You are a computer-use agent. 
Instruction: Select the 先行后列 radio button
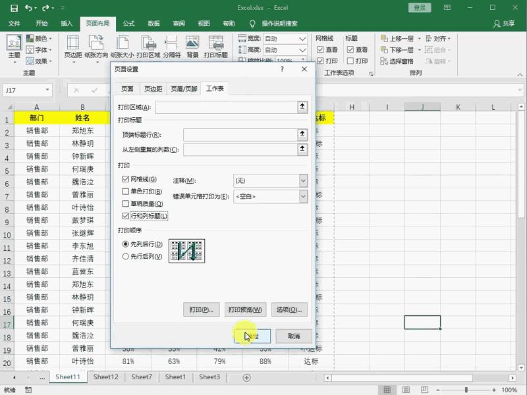pyautogui.click(x=125, y=257)
